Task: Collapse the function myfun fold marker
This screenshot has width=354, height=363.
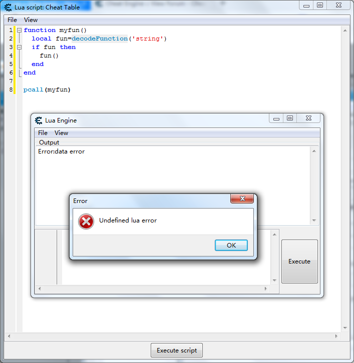Action: [x=20, y=30]
